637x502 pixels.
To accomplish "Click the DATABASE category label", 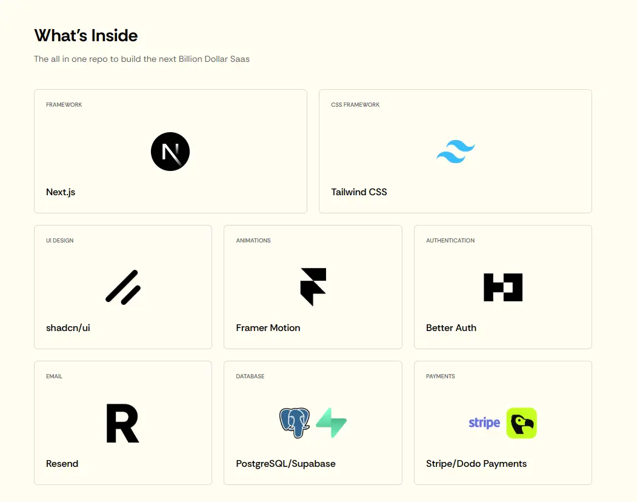I will tap(250, 376).
